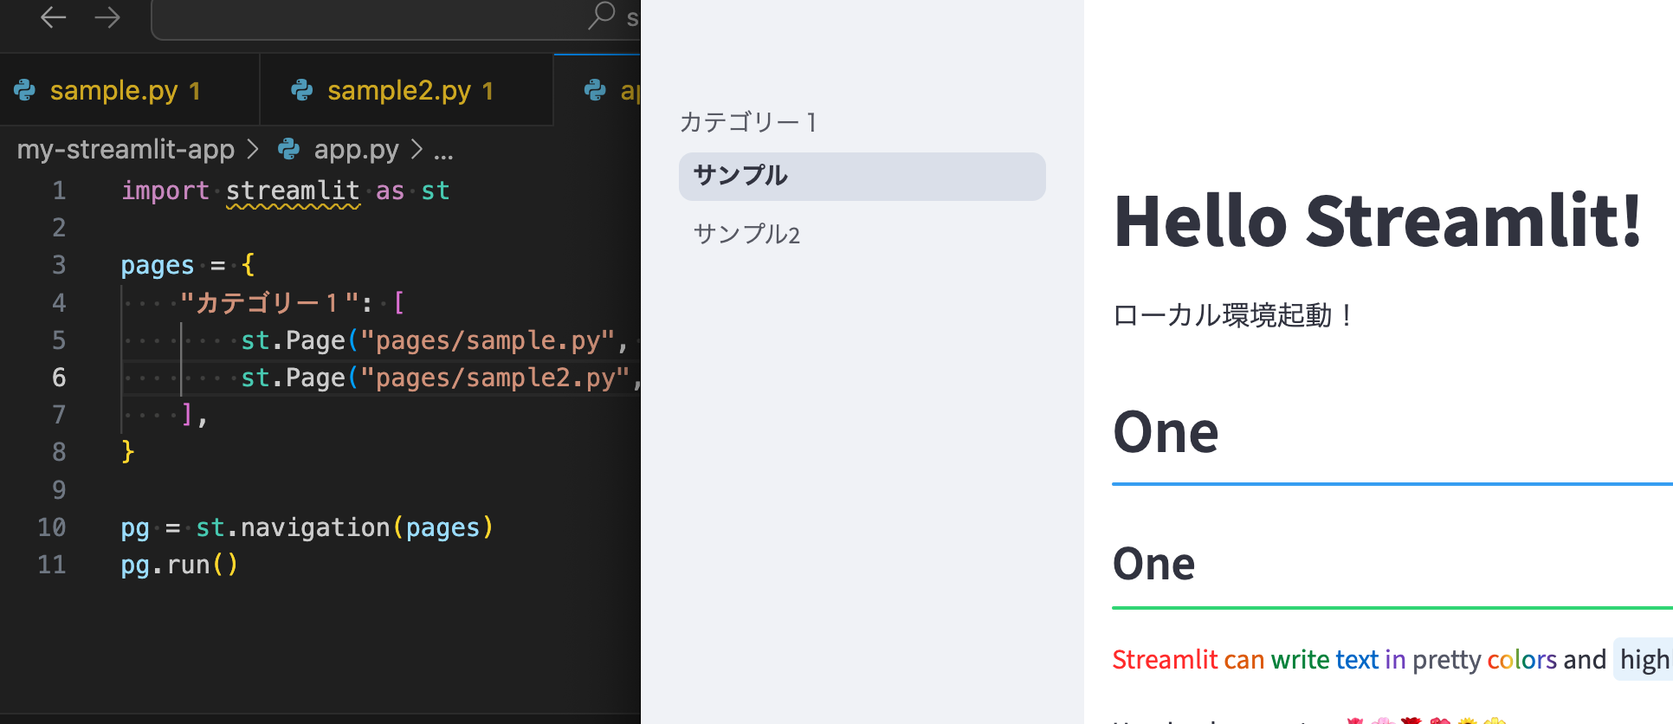
Task: Open the サンプル2 page in sidebar
Action: tap(746, 234)
